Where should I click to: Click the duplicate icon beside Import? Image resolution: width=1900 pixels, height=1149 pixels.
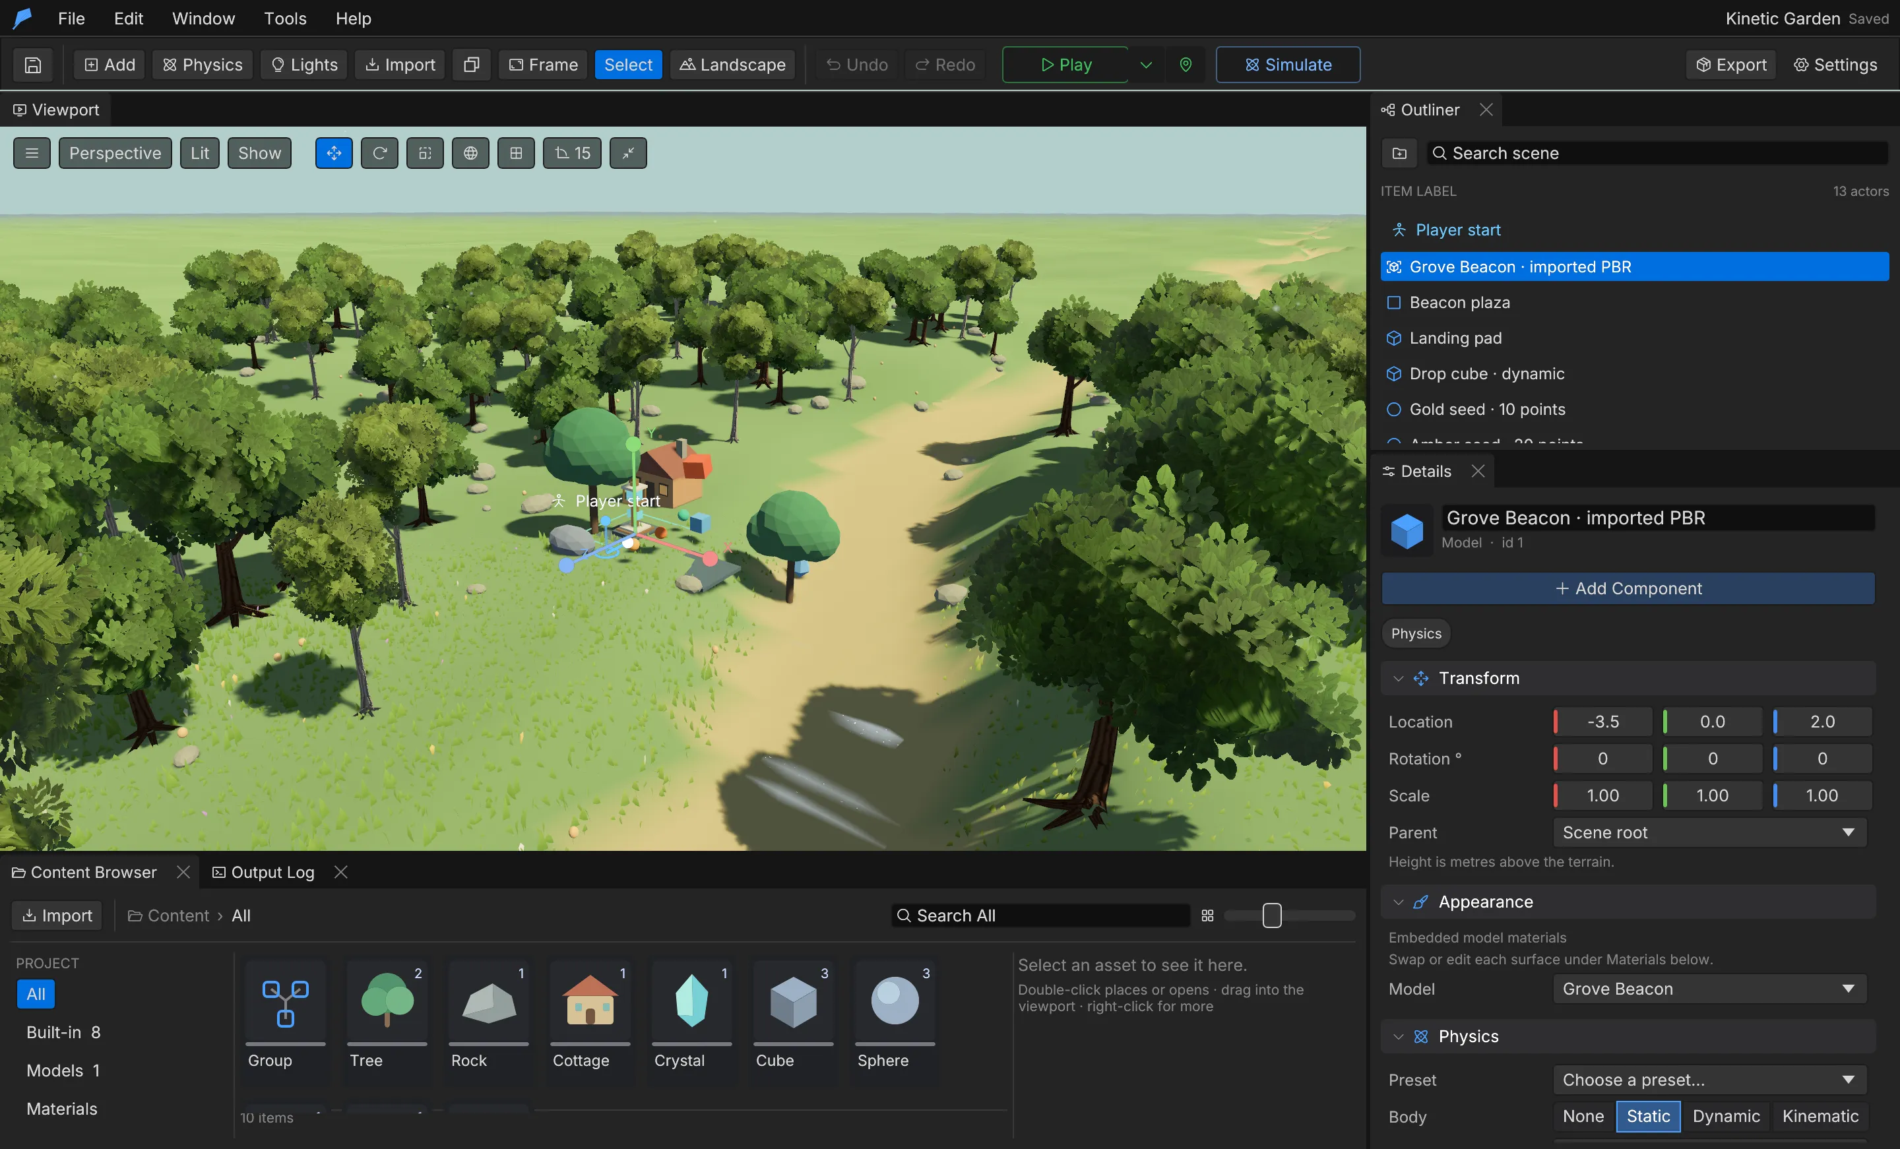click(471, 65)
